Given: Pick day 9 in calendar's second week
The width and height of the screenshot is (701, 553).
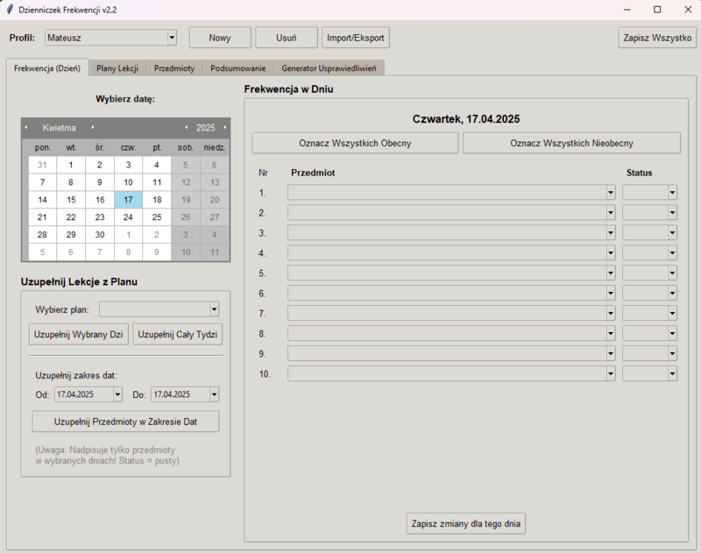Looking at the screenshot, I should pos(100,182).
